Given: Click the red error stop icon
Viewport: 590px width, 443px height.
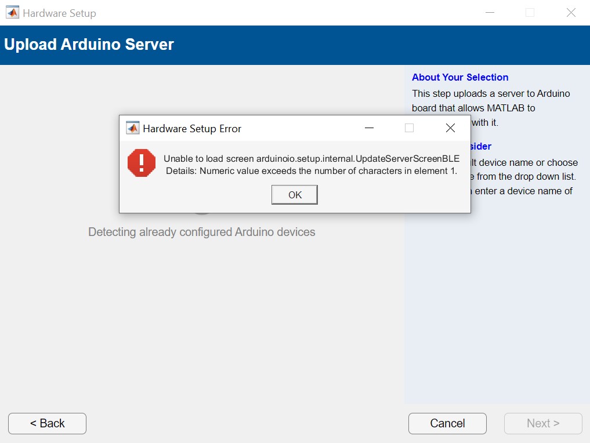Looking at the screenshot, I should click(x=142, y=163).
